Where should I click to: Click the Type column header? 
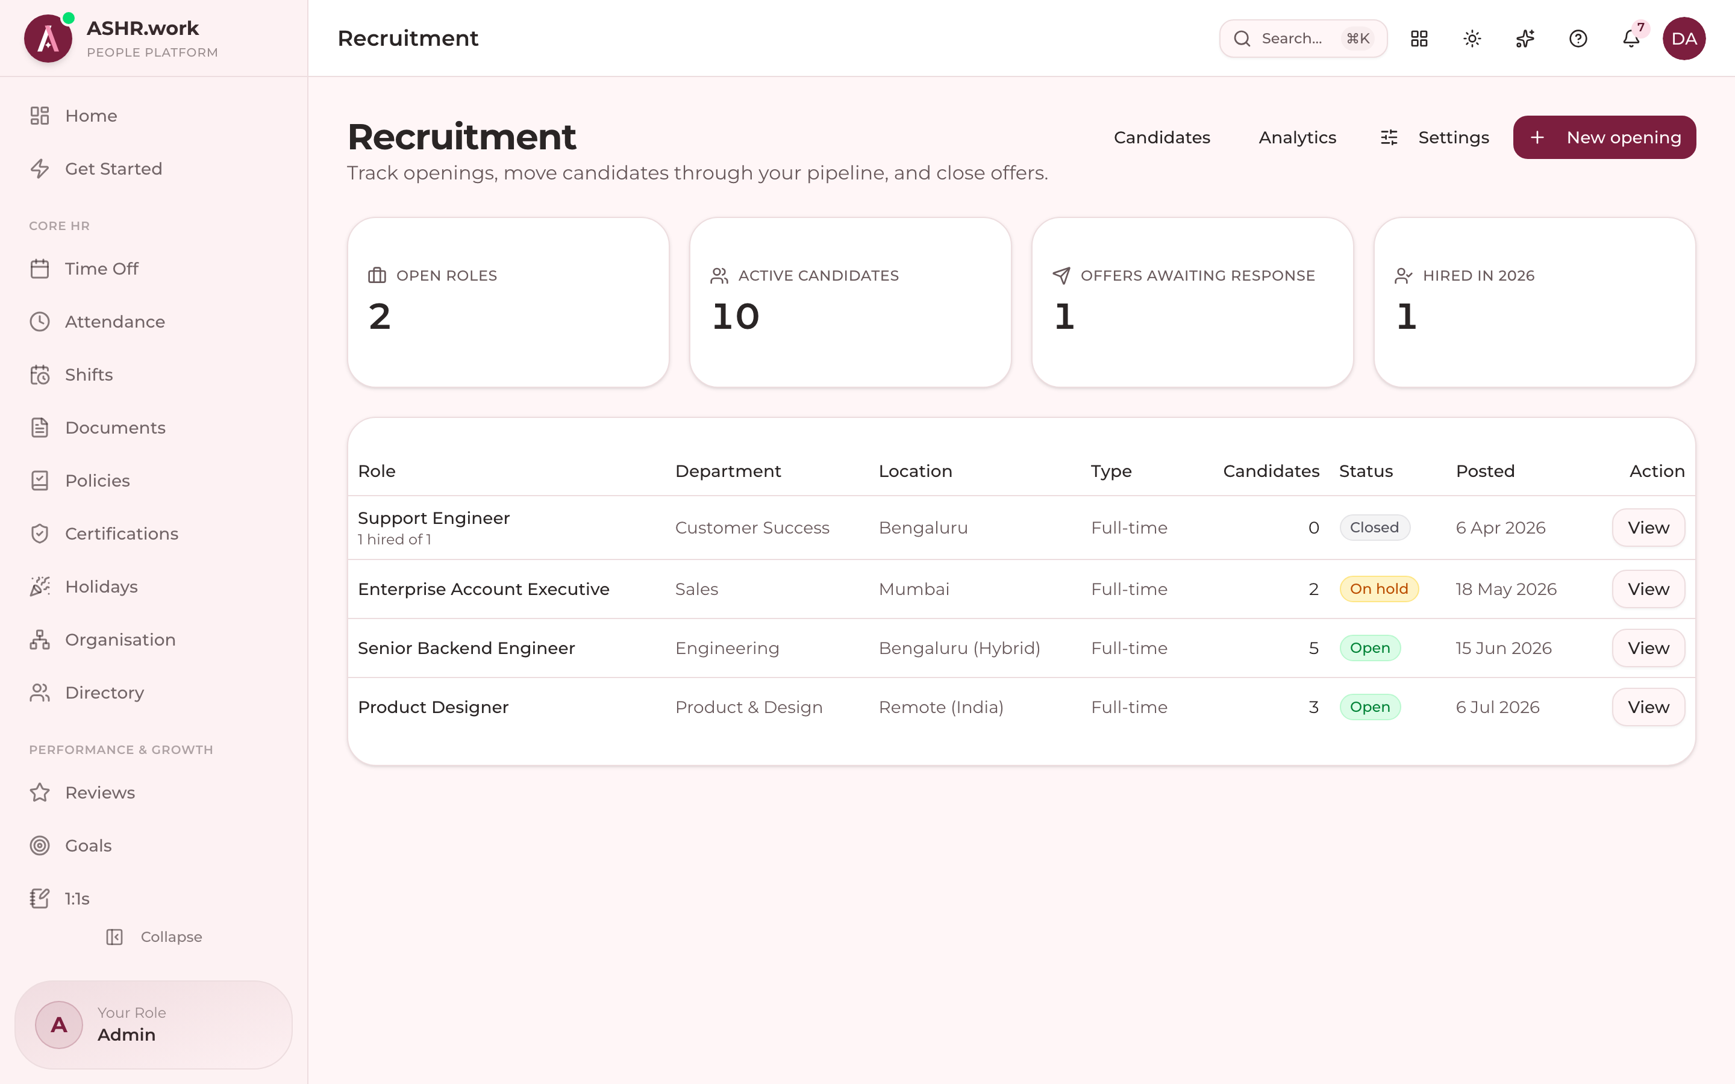tap(1111, 472)
